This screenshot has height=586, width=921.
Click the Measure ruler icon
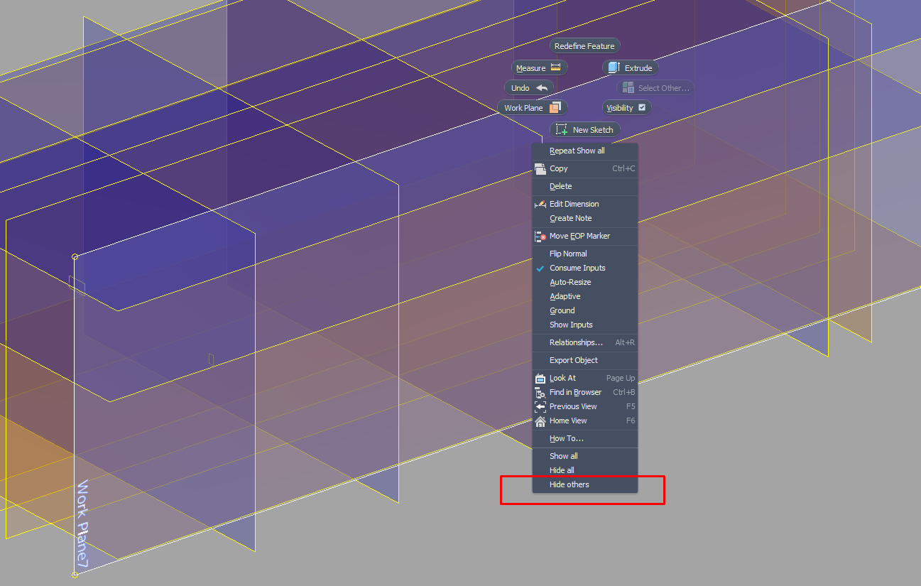pos(555,68)
